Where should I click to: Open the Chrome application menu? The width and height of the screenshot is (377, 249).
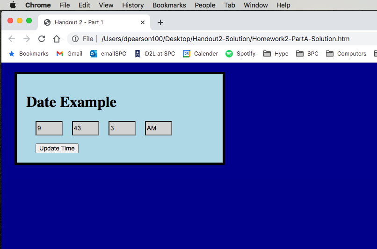click(x=38, y=5)
